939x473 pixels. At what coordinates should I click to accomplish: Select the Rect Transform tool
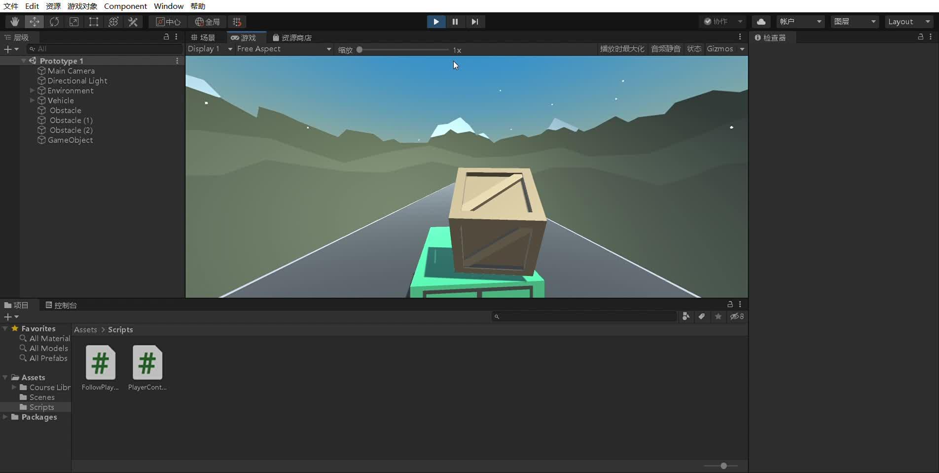click(94, 22)
